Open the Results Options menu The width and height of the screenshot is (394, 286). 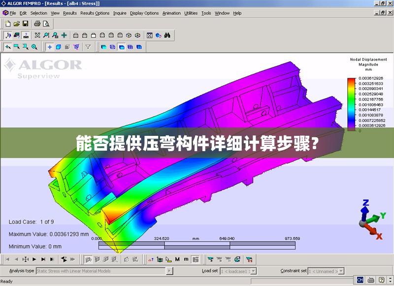pyautogui.click(x=95, y=13)
